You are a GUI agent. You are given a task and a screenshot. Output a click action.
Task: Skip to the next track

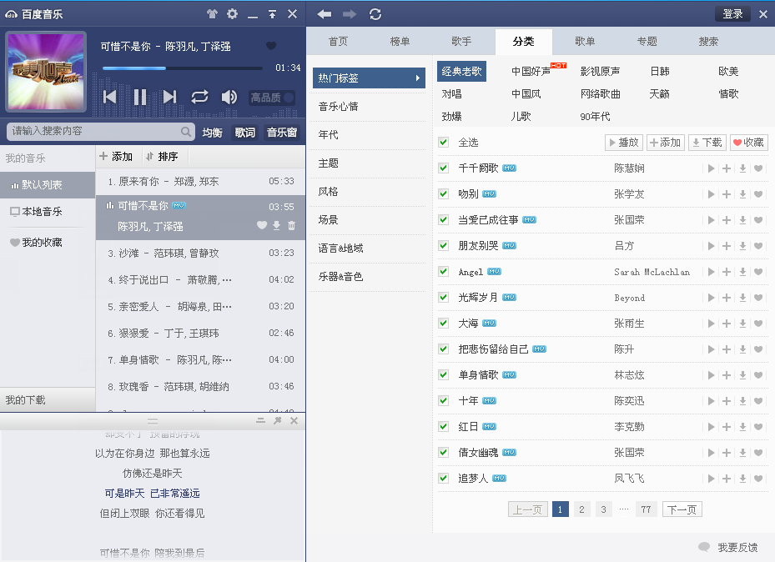[170, 98]
